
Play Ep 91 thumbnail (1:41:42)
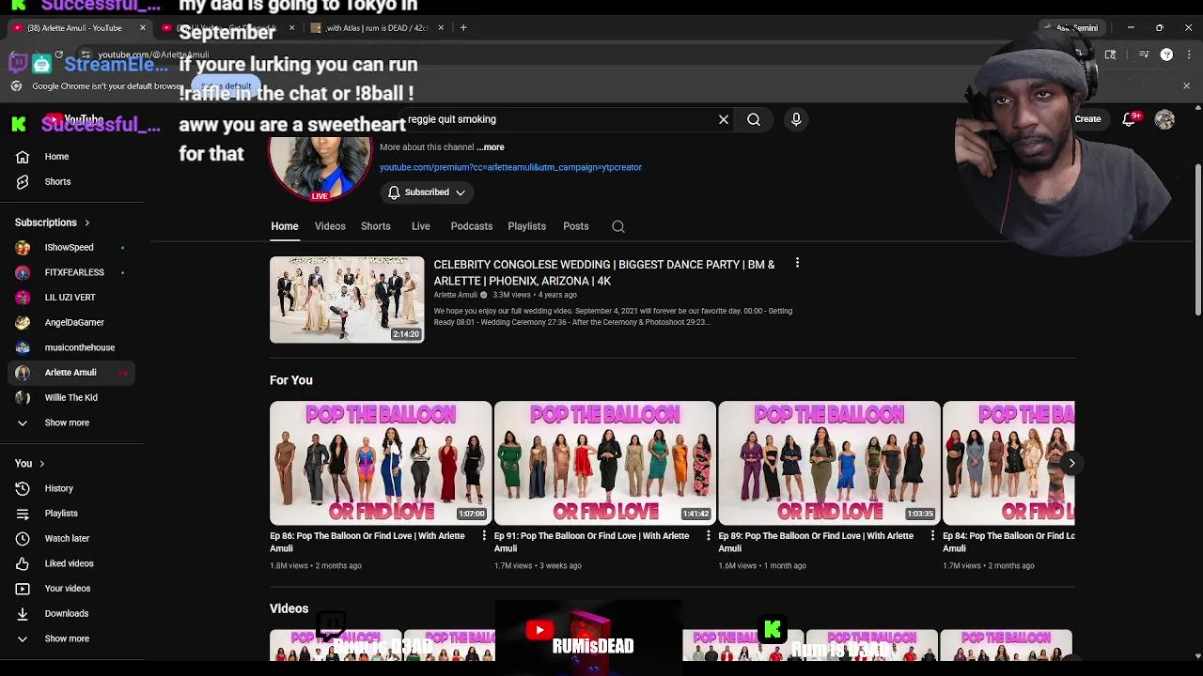point(605,463)
